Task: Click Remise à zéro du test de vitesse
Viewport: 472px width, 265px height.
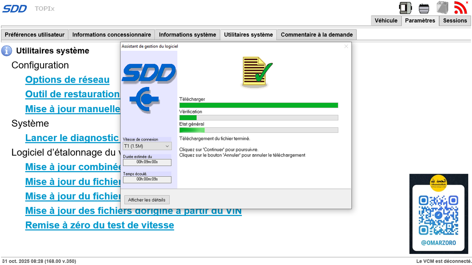Action: click(100, 225)
